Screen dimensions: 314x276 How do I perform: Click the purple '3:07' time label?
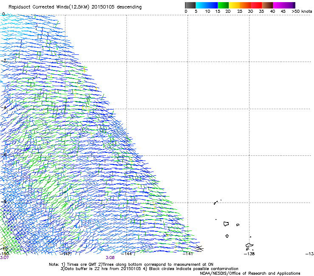pos(4,258)
